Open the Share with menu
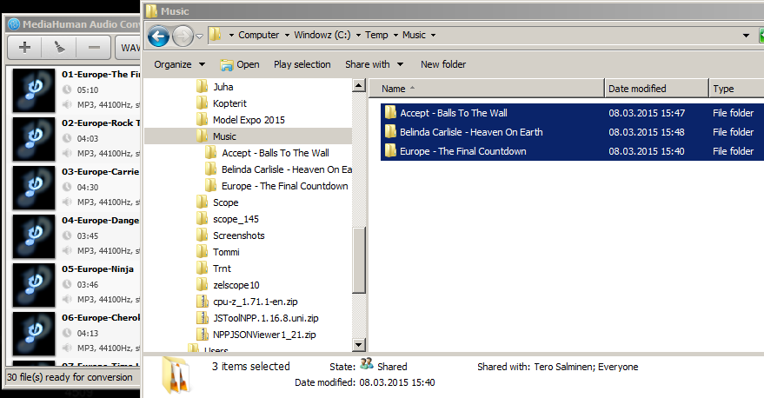The height and width of the screenshot is (398, 764). click(375, 64)
